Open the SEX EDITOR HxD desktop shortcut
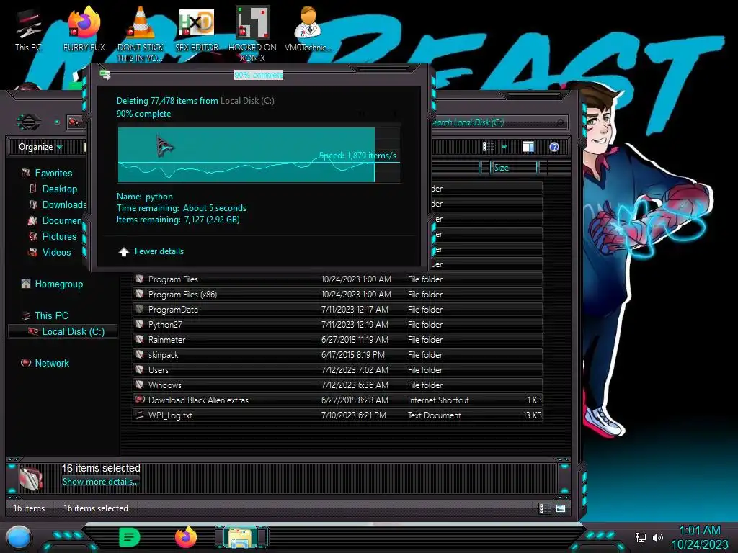Viewport: 738px width, 553px height. point(196,29)
